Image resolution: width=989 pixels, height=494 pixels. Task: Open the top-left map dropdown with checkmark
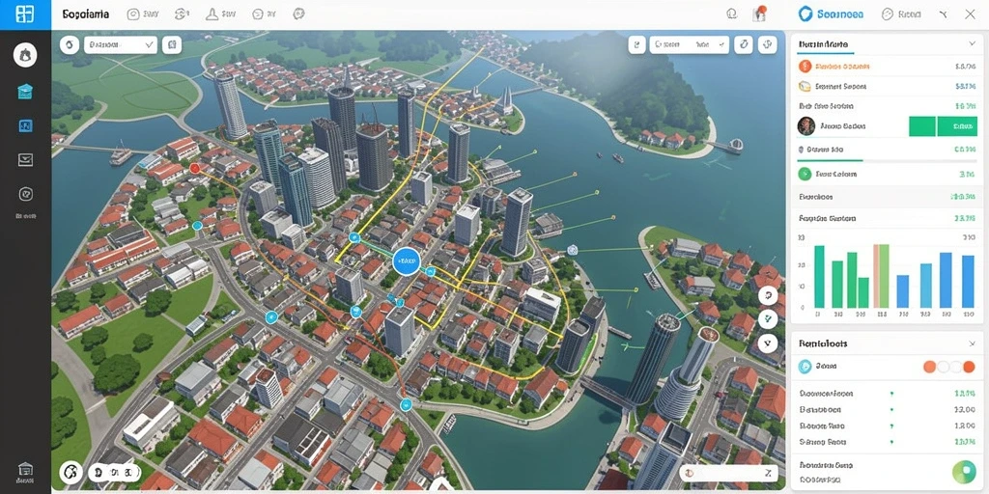[120, 44]
